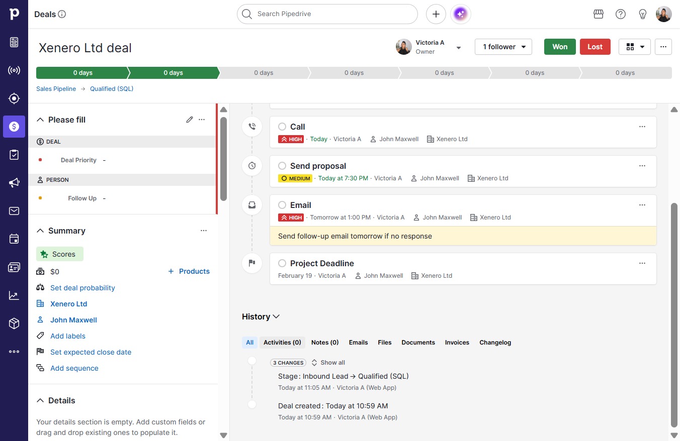Click Set expected close date

(91, 352)
